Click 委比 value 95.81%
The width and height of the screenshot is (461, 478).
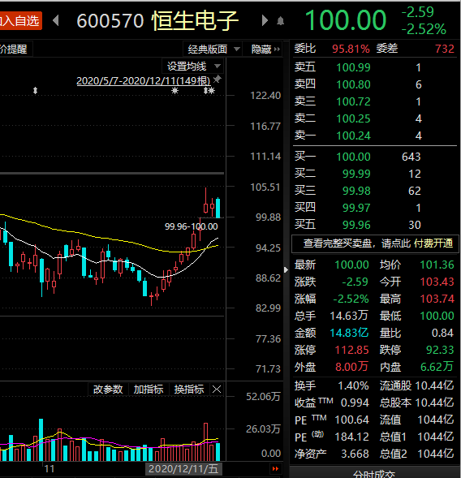[351, 49]
